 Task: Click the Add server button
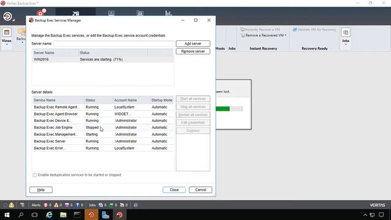193,43
